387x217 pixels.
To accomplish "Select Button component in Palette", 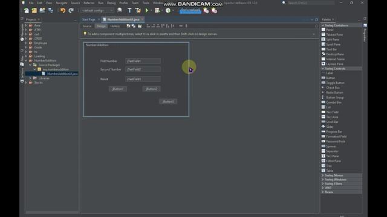I will (x=328, y=78).
